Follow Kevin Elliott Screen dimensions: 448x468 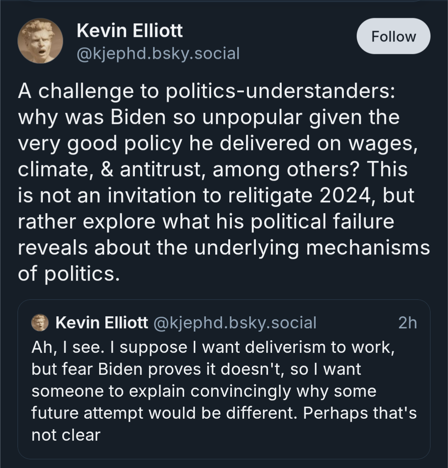(393, 36)
